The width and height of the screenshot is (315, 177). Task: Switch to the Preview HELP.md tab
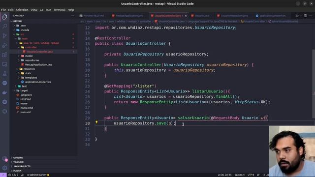click(94, 16)
